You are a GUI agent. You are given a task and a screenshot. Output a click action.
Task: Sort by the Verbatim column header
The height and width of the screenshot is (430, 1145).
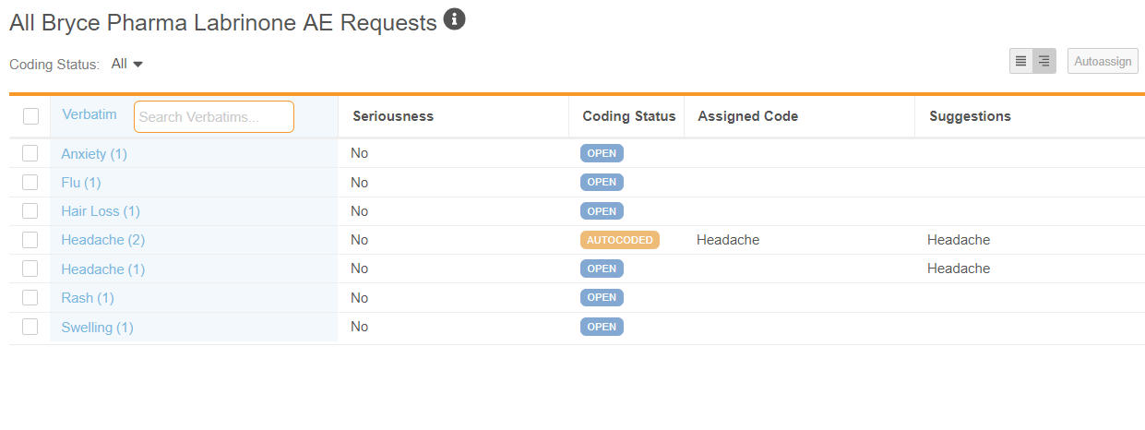point(89,114)
